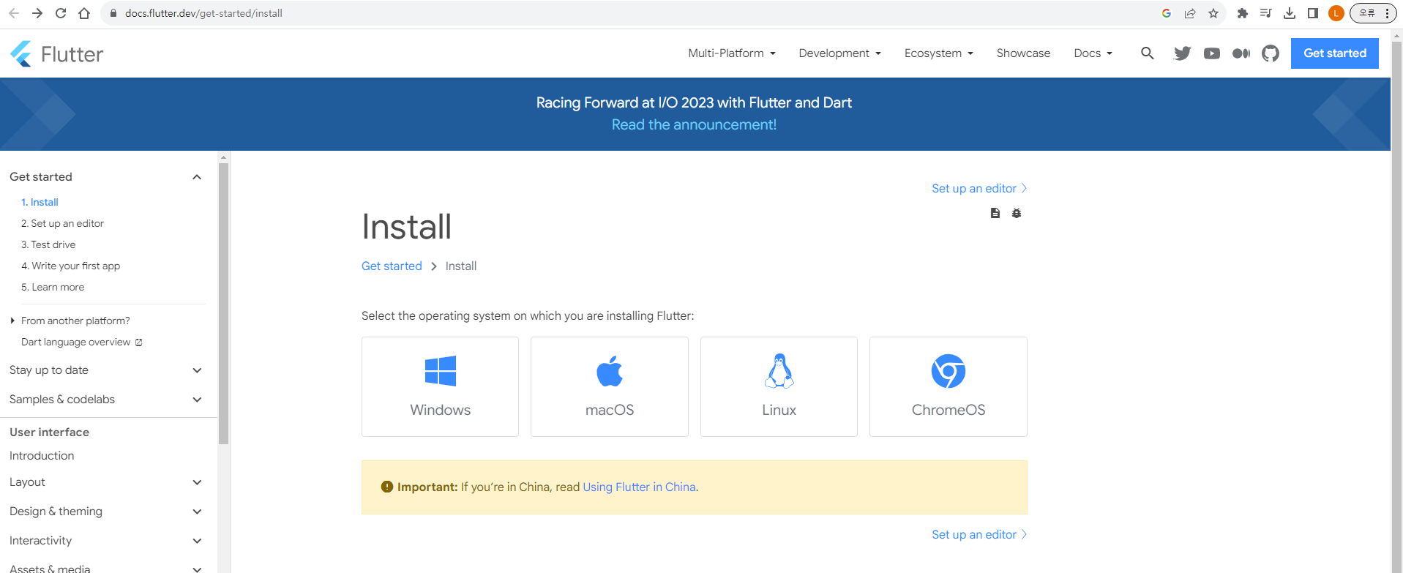Open browser extensions puzzle icon
1403x573 pixels.
coord(1242,13)
